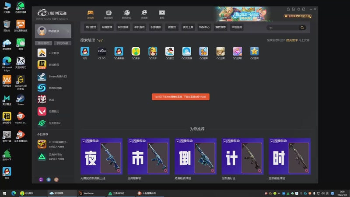The width and height of the screenshot is (350, 197).
Task: Select the 网页游戏 category
Action: pyautogui.click(x=123, y=27)
